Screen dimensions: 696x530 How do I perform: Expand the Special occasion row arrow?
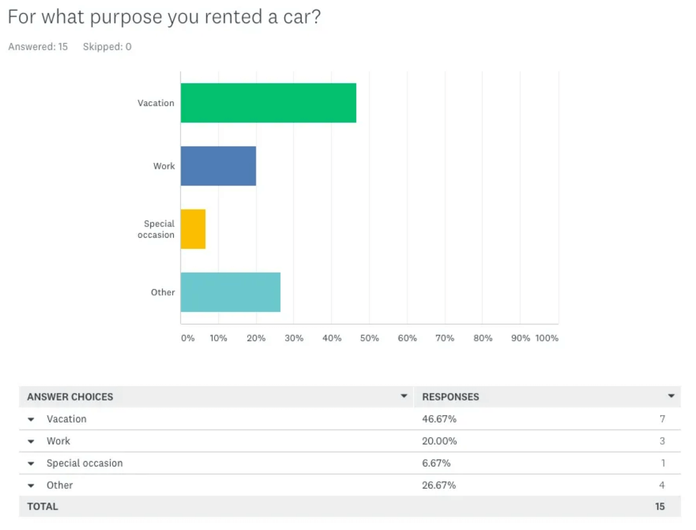pos(31,463)
